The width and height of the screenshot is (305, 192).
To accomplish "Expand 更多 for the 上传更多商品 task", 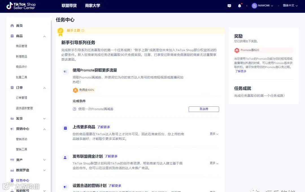I will [x=214, y=134].
